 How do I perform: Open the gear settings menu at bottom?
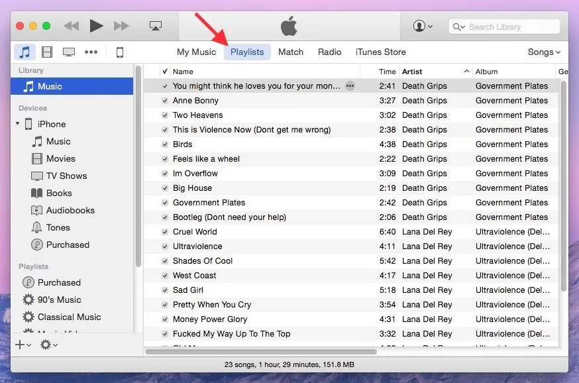point(48,345)
